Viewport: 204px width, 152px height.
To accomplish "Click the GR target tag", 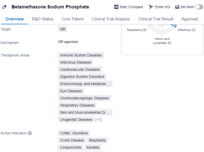I will [x=63, y=29].
